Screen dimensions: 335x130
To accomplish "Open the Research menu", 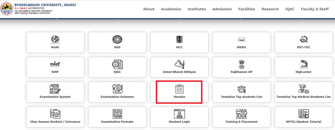I will coord(270,9).
